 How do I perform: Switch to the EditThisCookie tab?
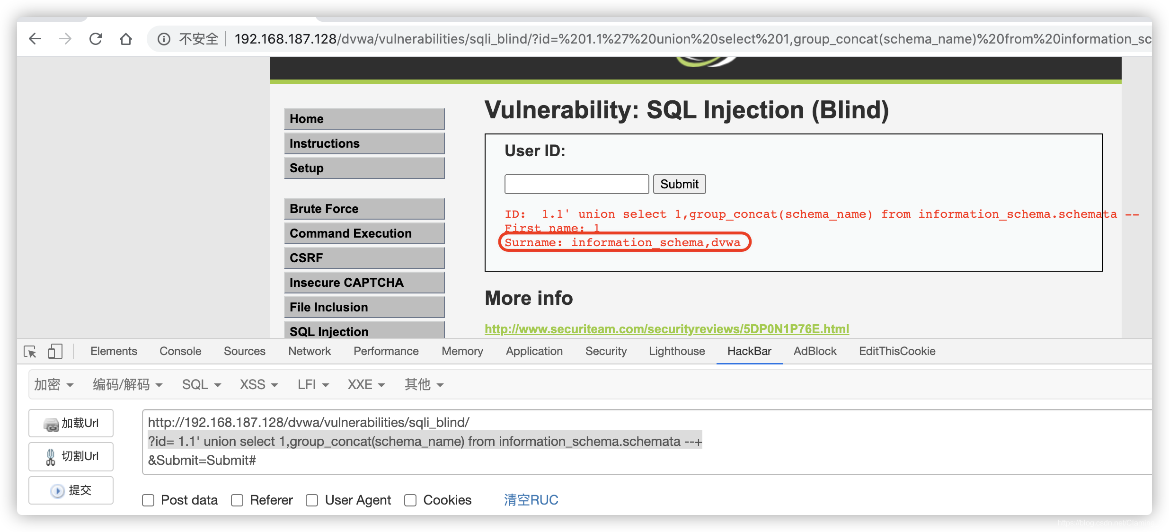[x=897, y=351]
